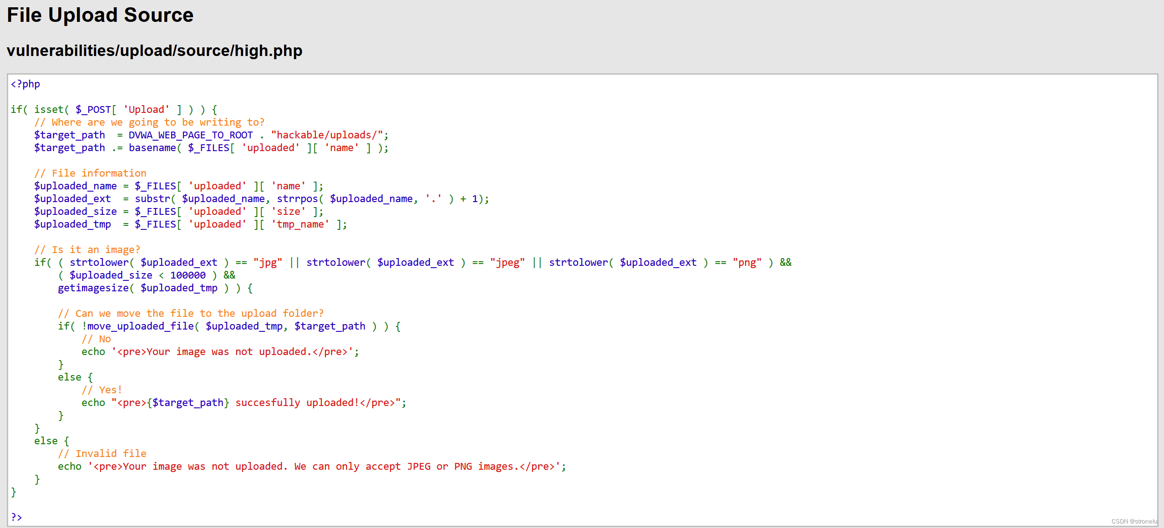Click the File Upload Source heading
The image size is (1164, 528).
click(100, 15)
